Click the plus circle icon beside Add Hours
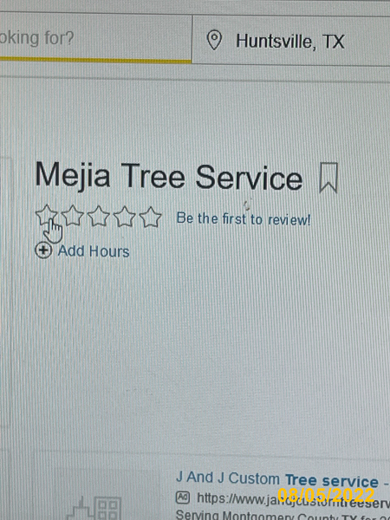 (43, 250)
